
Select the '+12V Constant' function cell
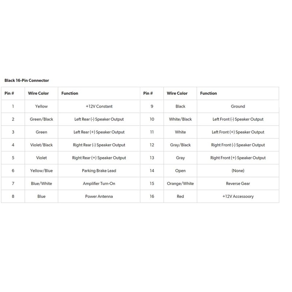[x=99, y=107]
